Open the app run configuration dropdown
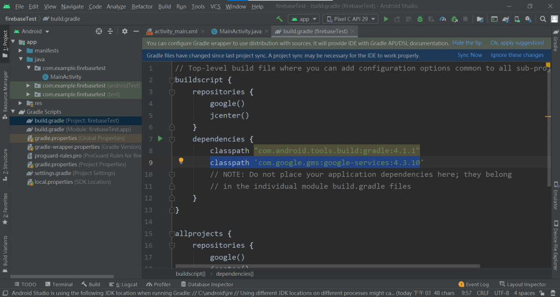Viewport: 560px width, 297px height. pos(304,19)
